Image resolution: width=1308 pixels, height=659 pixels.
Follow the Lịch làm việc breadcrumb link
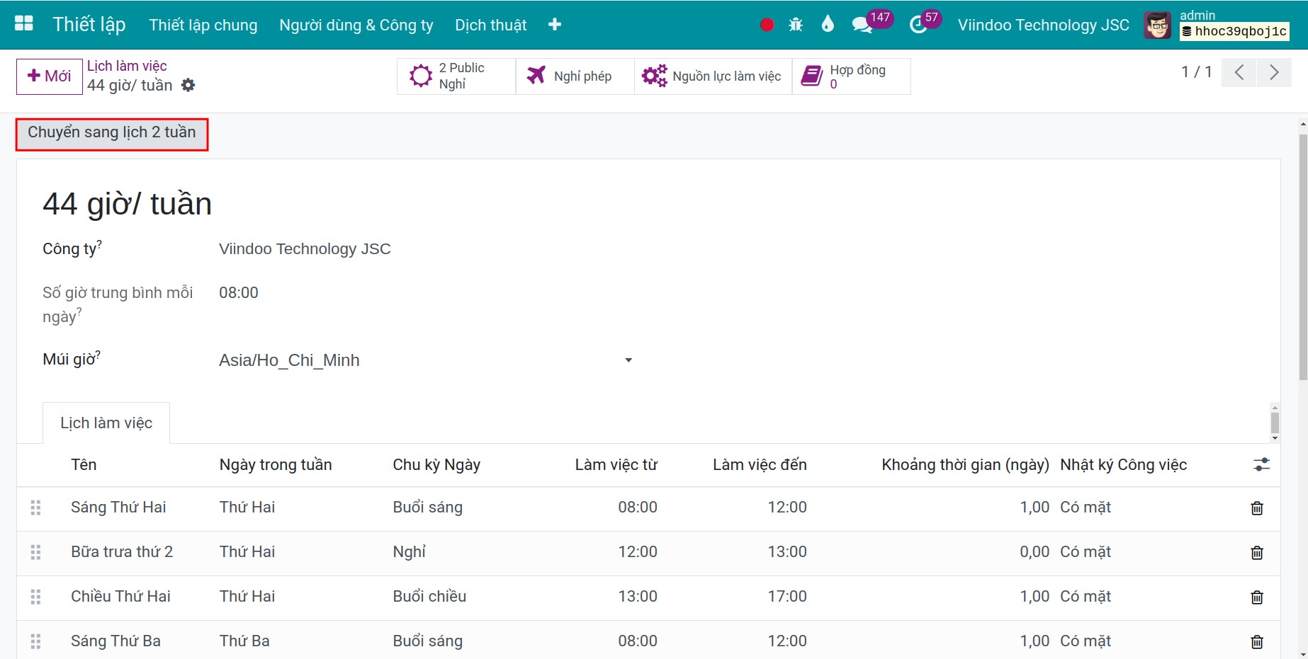[127, 66]
